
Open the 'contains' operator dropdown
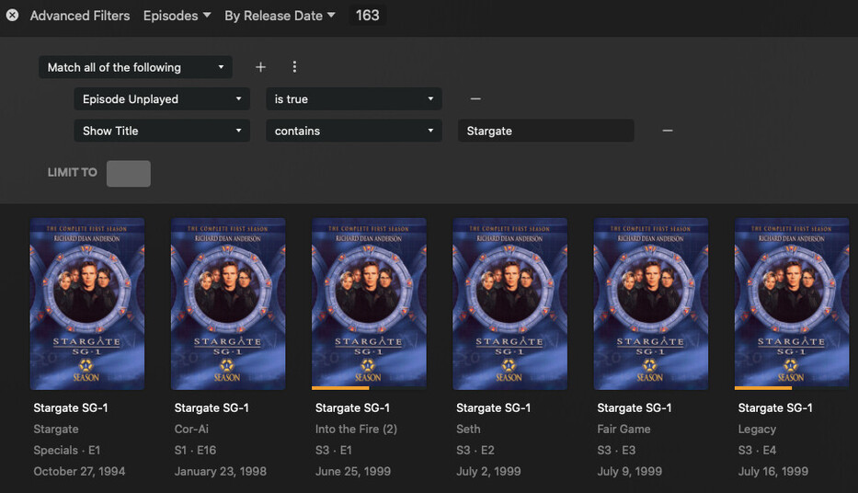[354, 131]
